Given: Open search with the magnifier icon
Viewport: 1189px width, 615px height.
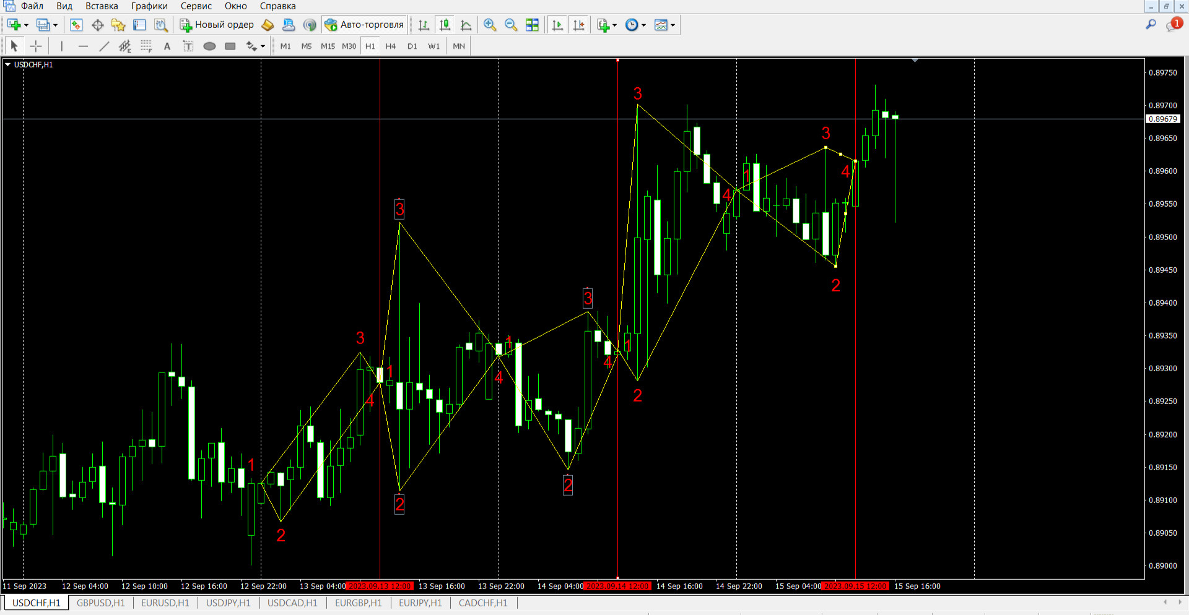Looking at the screenshot, I should tap(1151, 25).
